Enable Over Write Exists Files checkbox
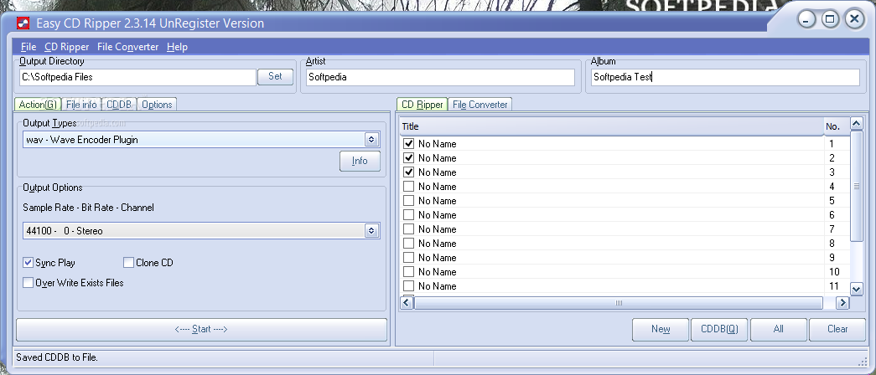Screen dimensions: 876x375 [28, 282]
